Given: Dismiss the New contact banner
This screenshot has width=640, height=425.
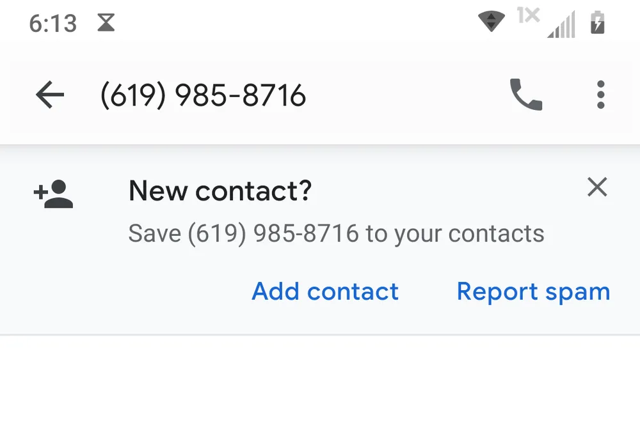Looking at the screenshot, I should [597, 188].
